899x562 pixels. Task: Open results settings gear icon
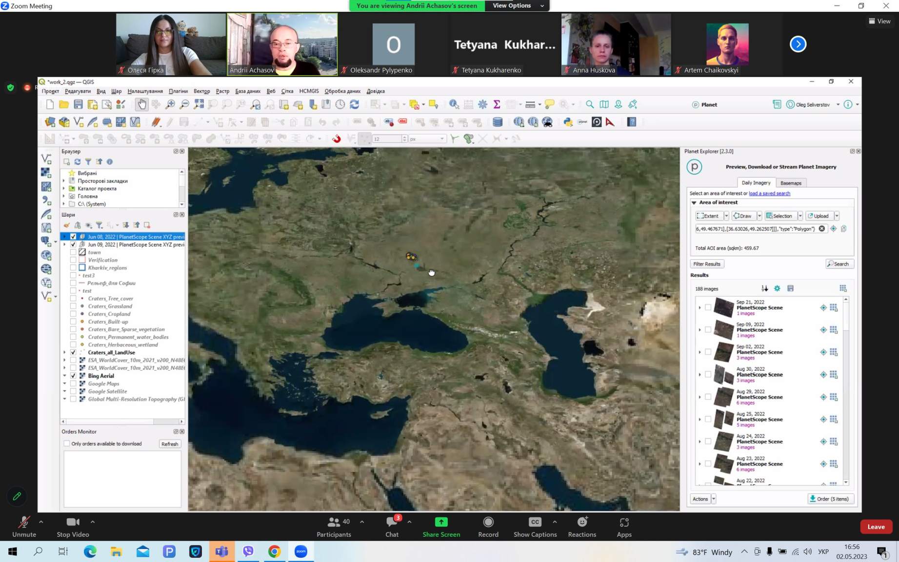[x=777, y=288]
